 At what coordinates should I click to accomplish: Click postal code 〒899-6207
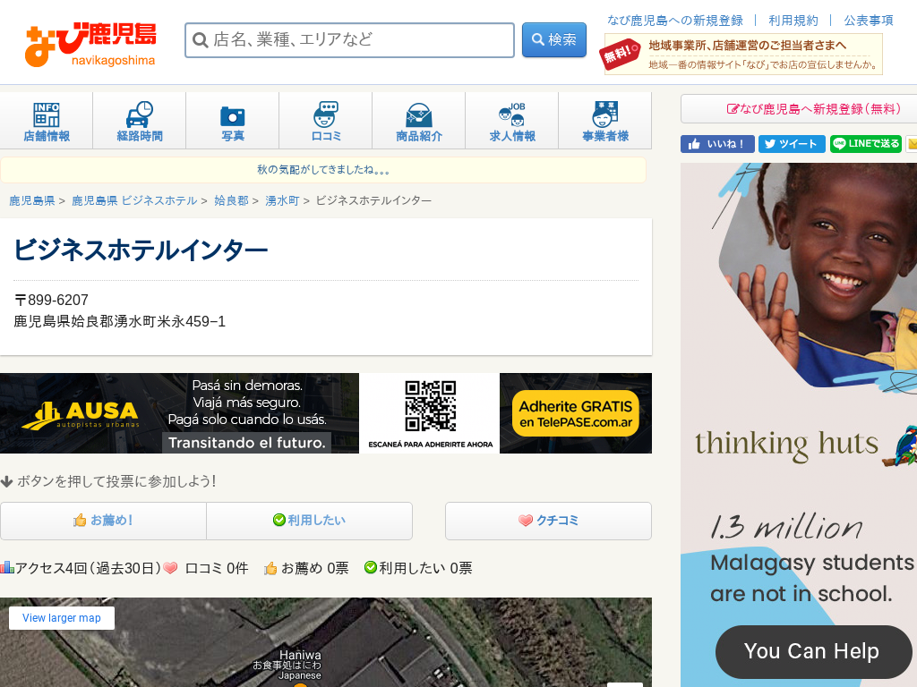[x=51, y=301]
